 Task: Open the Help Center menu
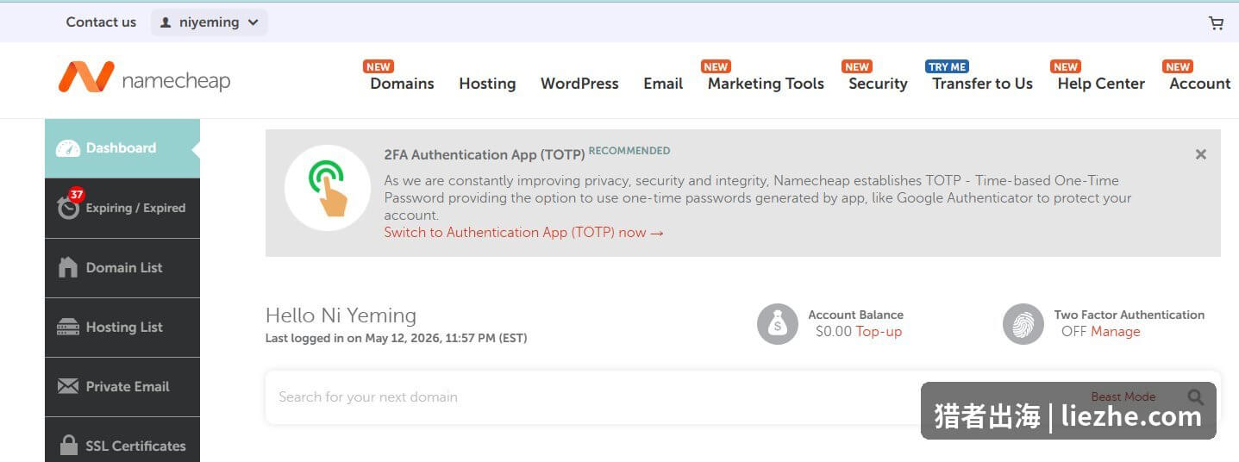(x=1101, y=84)
